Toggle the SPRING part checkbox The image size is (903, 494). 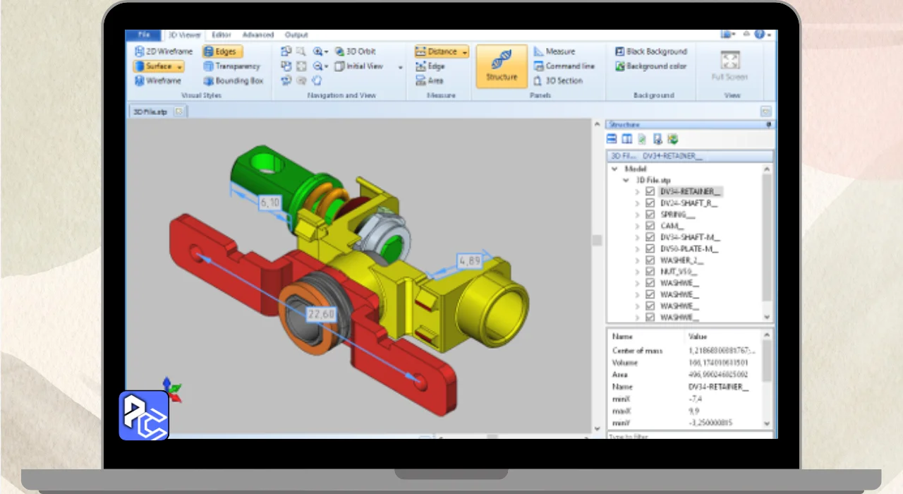650,215
